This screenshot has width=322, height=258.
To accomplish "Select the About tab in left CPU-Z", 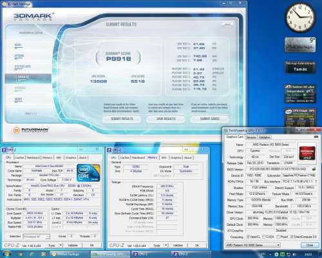I will (x=82, y=158).
